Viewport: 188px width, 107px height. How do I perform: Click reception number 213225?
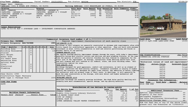pyautogui.click(x=109, y=17)
